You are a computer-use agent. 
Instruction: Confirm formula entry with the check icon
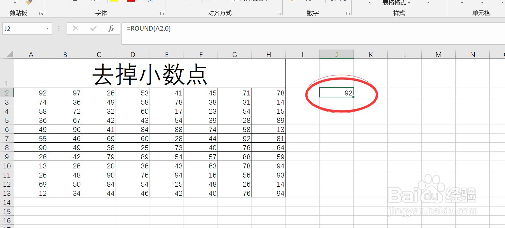[94, 28]
